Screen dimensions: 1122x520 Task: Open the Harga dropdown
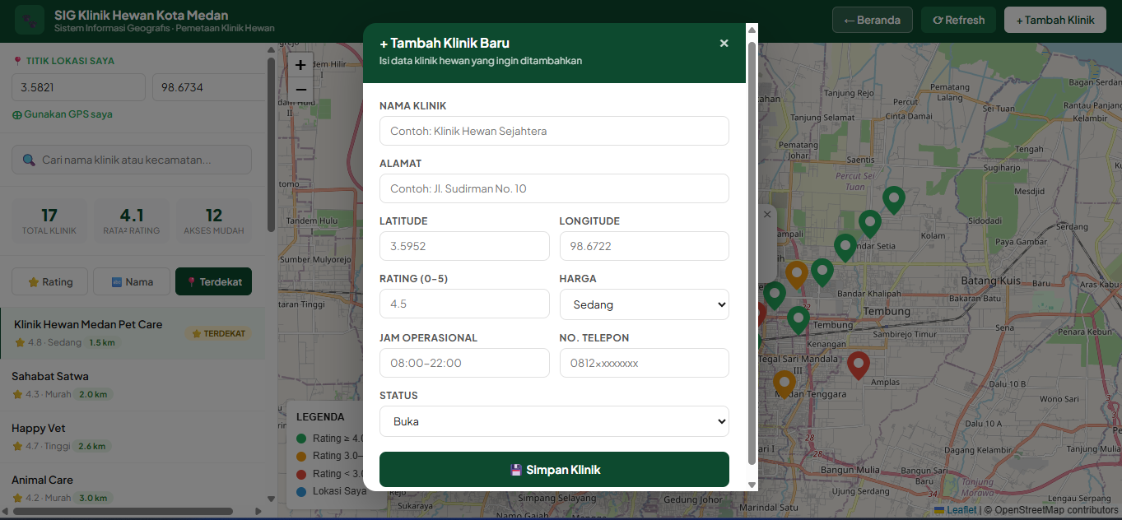click(x=645, y=304)
